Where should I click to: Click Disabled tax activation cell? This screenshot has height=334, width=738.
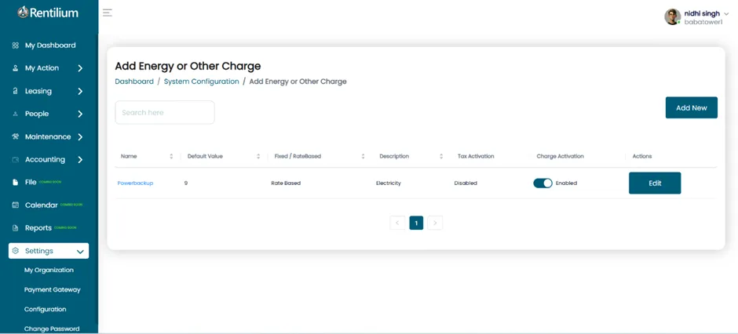coord(466,183)
